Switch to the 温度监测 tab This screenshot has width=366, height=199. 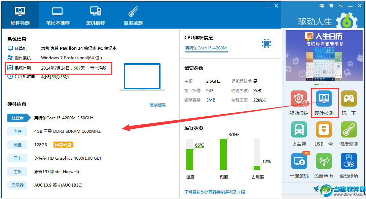[x=133, y=15]
